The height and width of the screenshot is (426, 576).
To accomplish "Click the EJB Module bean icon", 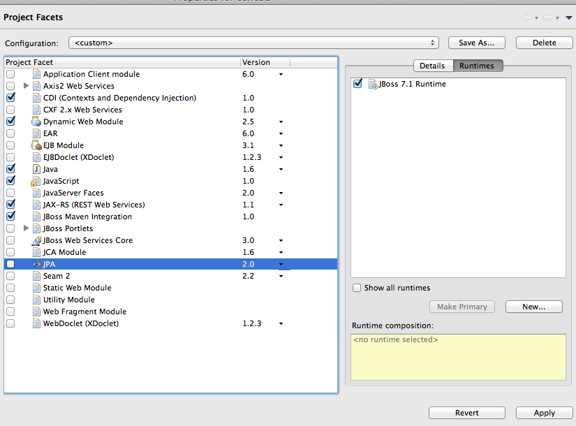I will click(36, 145).
